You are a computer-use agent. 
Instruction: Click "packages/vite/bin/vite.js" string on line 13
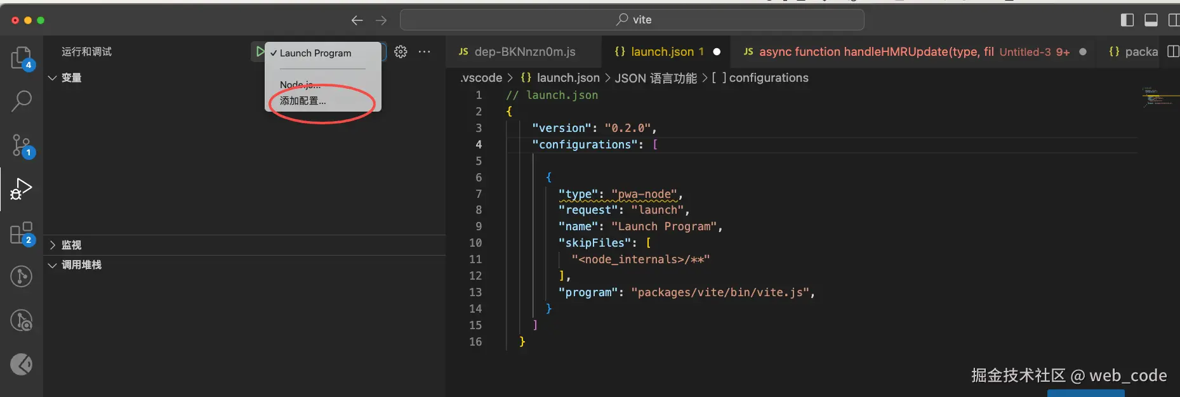click(x=720, y=292)
